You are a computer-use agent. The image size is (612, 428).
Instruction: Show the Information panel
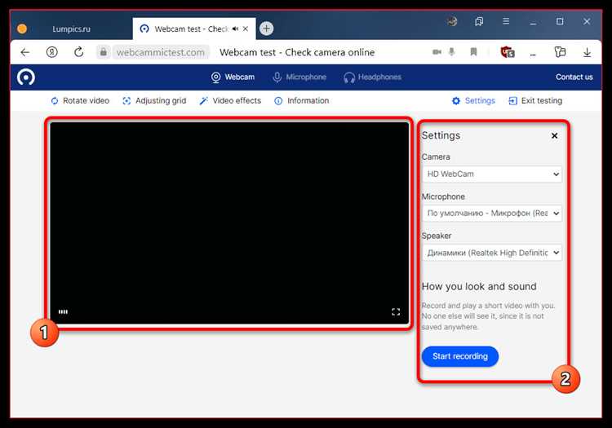click(x=302, y=100)
